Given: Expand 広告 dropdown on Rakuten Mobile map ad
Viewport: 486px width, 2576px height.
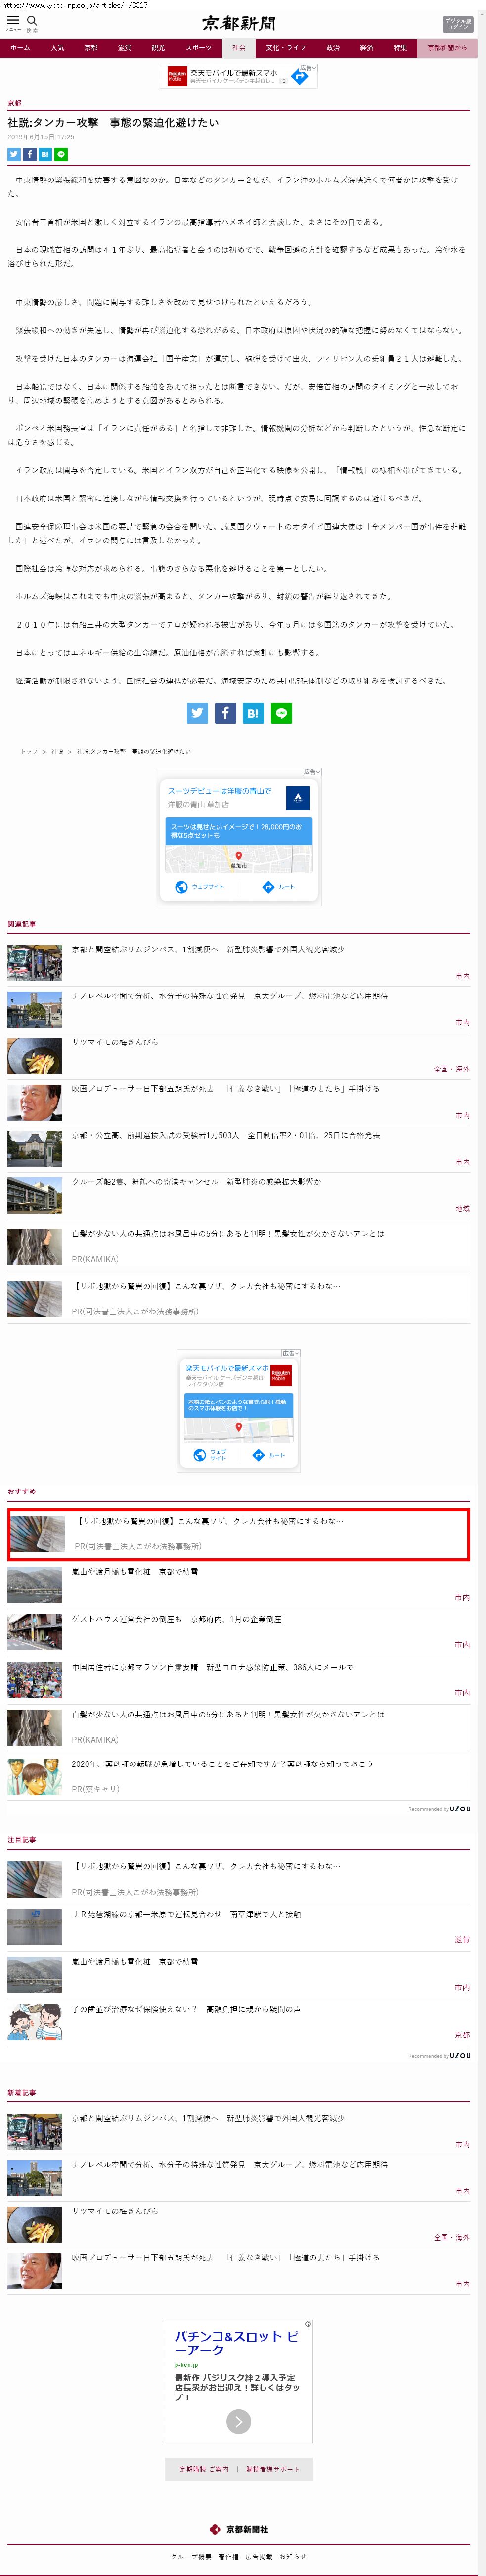Looking at the screenshot, I should (x=290, y=1353).
